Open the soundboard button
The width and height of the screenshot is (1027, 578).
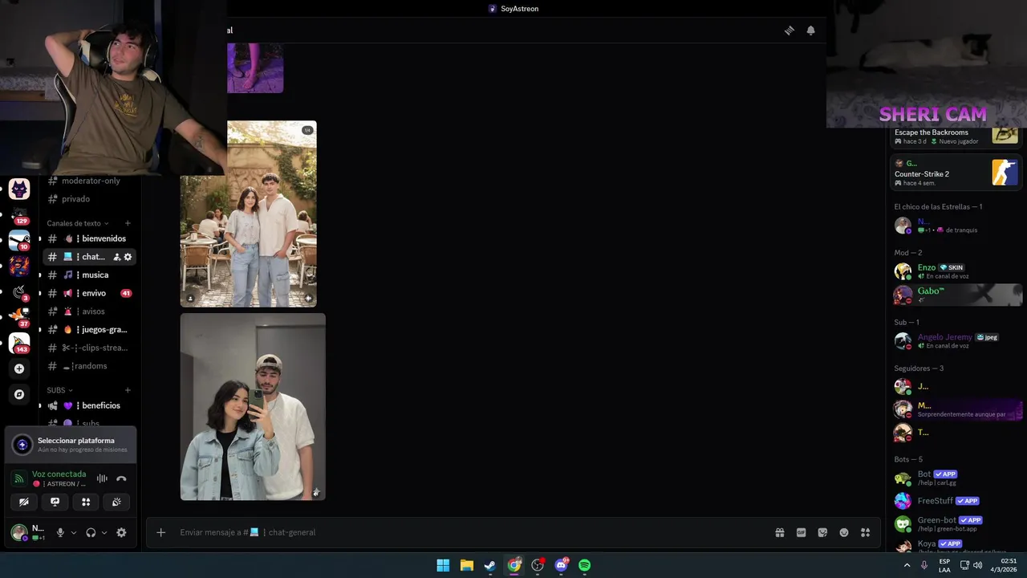[x=116, y=502]
